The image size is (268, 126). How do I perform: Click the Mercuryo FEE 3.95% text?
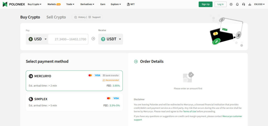[113, 86]
